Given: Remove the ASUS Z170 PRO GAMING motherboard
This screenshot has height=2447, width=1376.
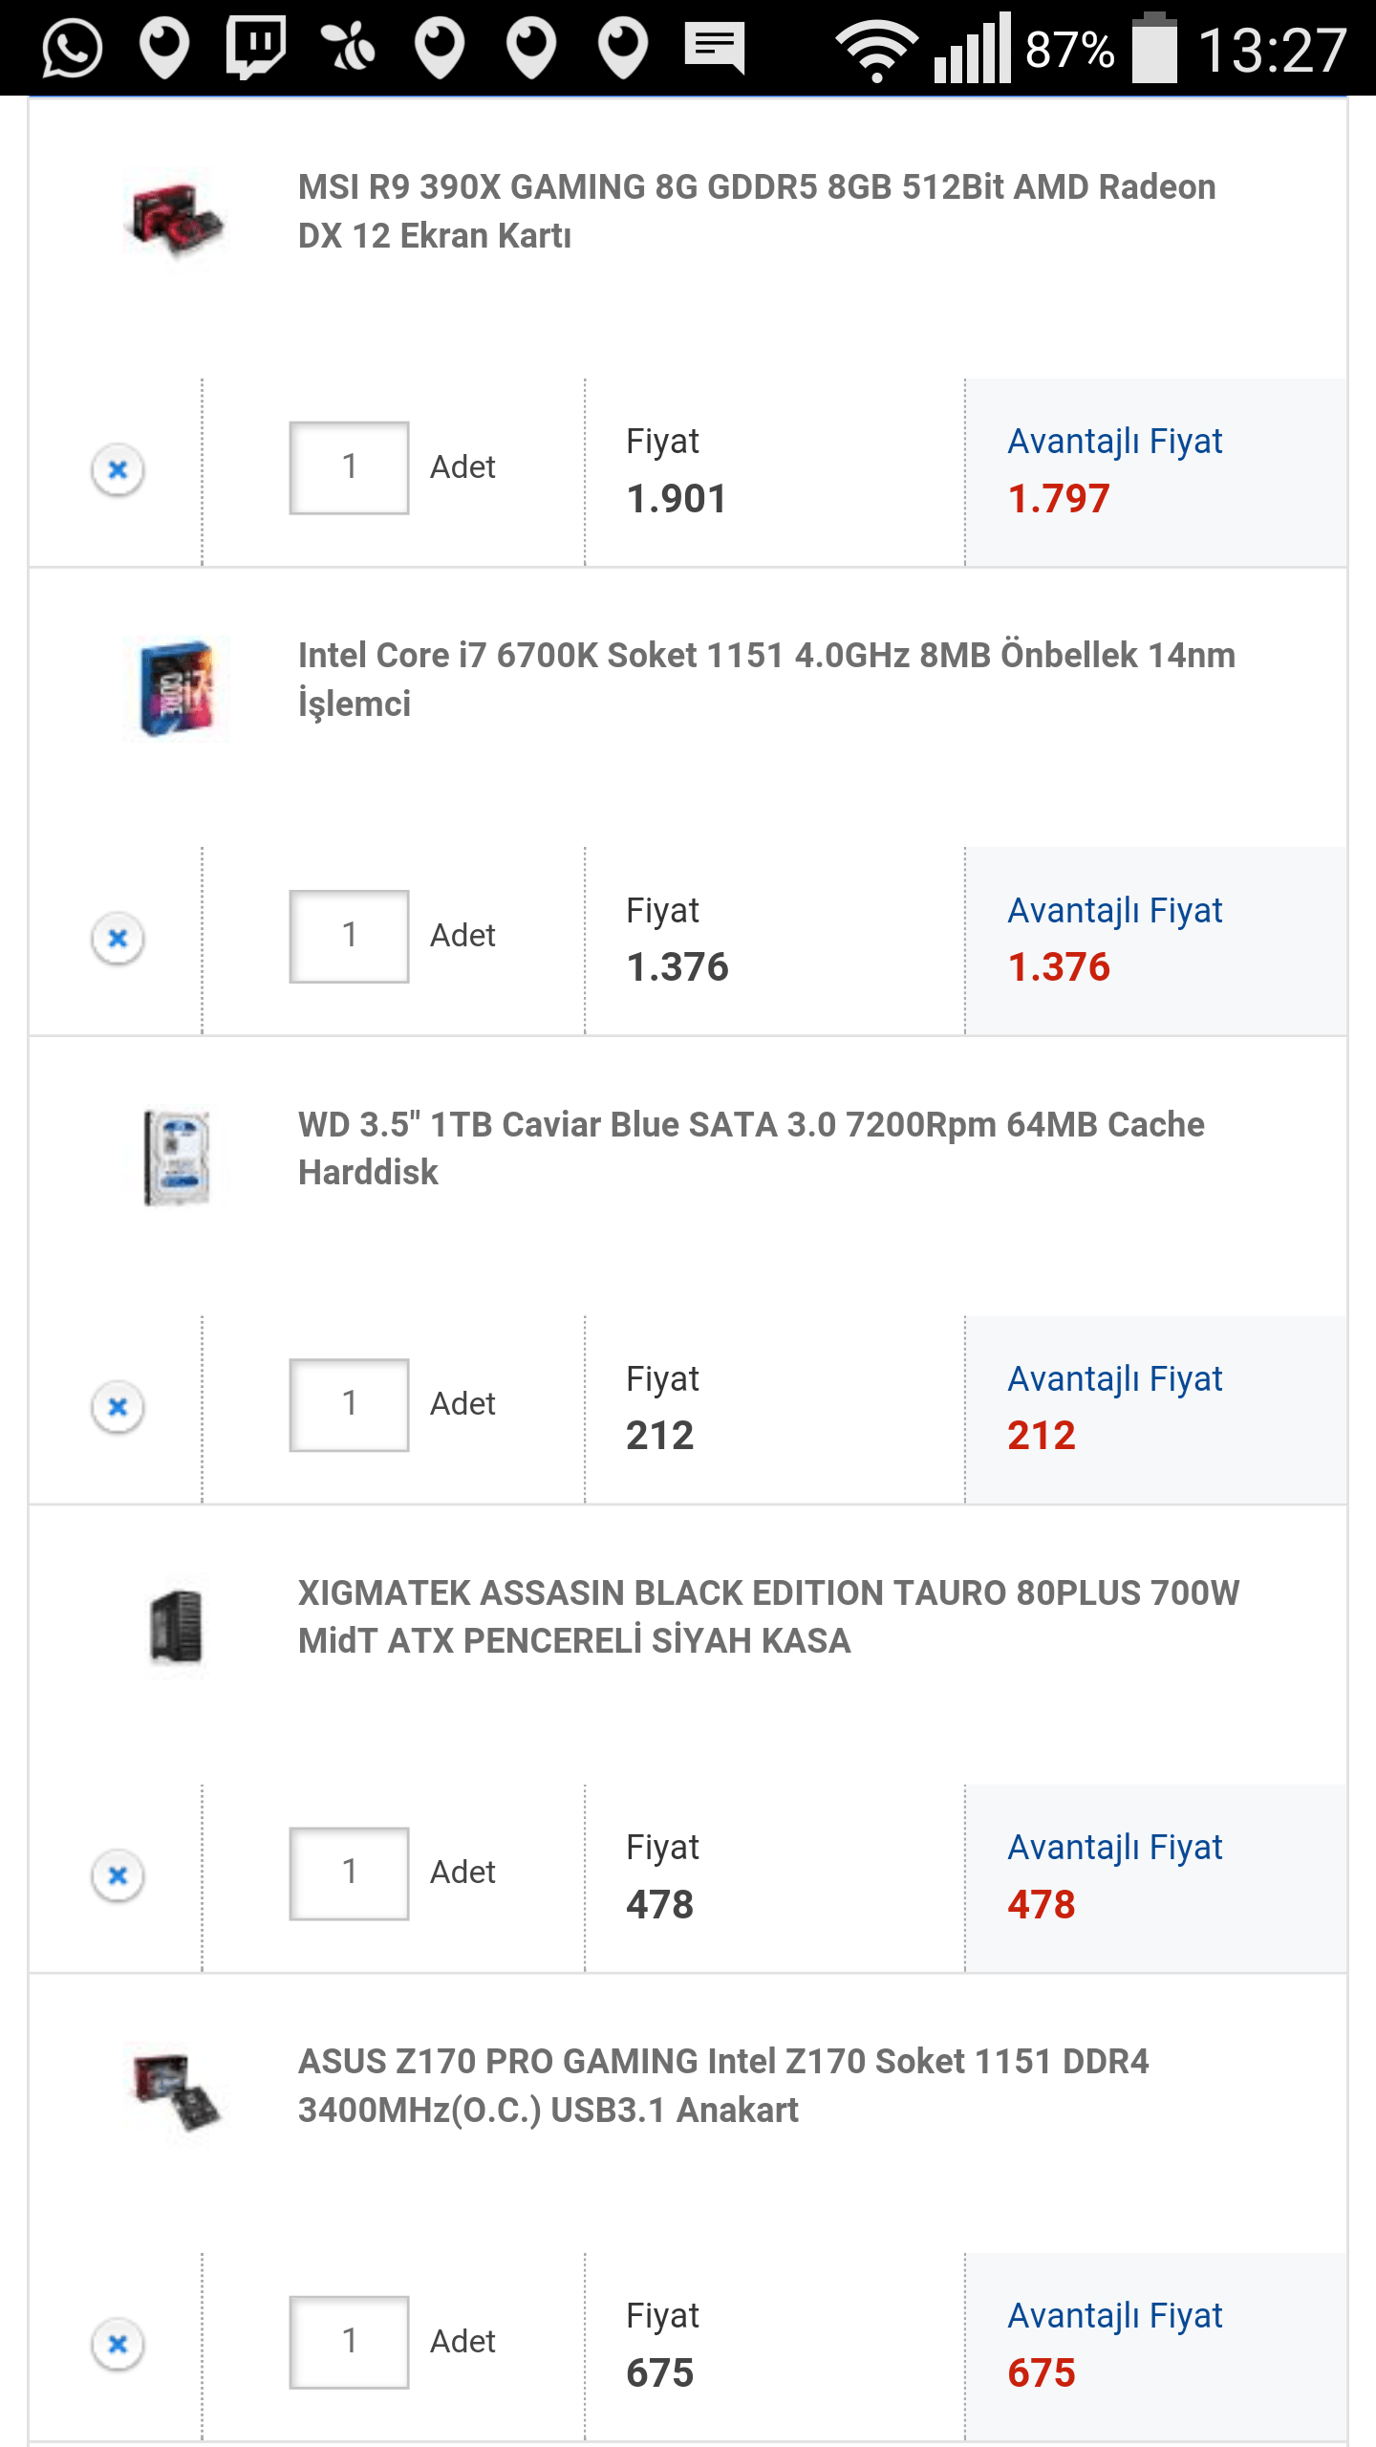Looking at the screenshot, I should (x=118, y=2343).
